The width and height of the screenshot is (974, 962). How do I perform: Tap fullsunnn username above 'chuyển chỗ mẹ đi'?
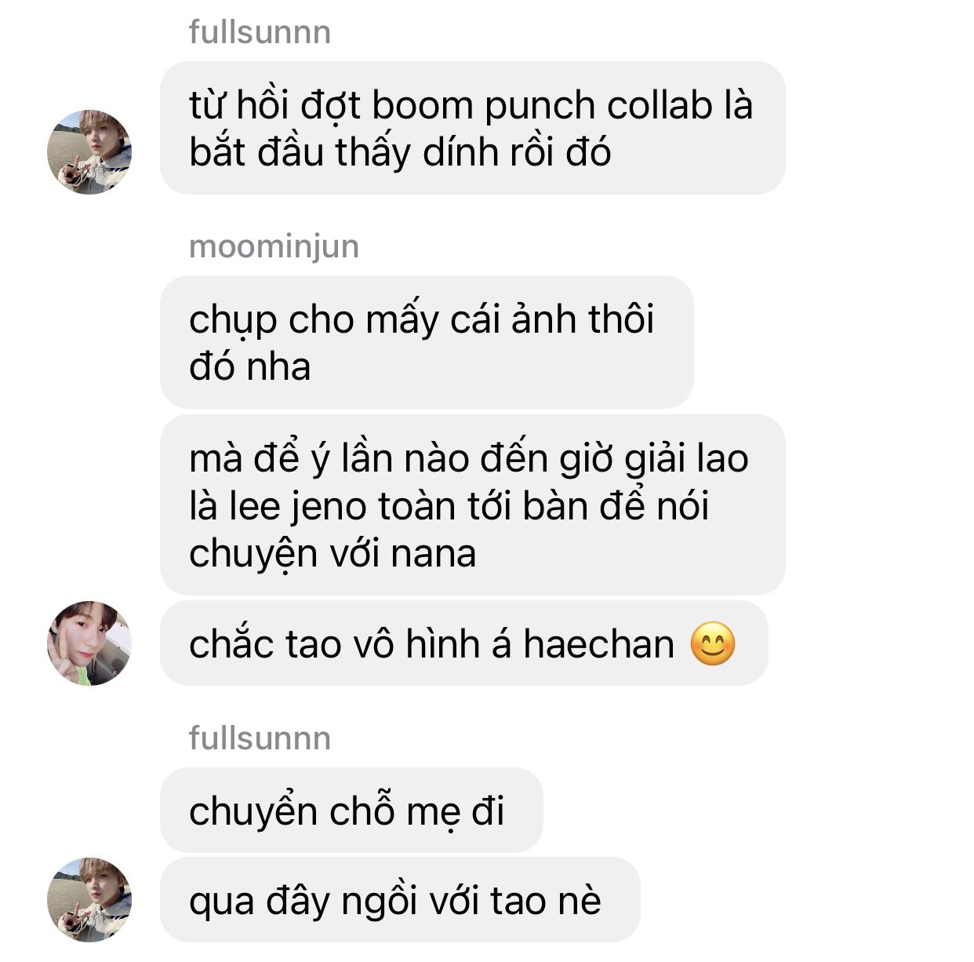(x=260, y=738)
